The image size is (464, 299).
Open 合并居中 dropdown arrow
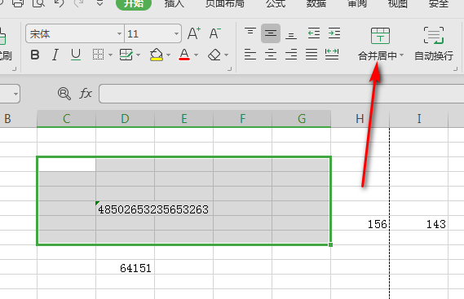(x=401, y=55)
